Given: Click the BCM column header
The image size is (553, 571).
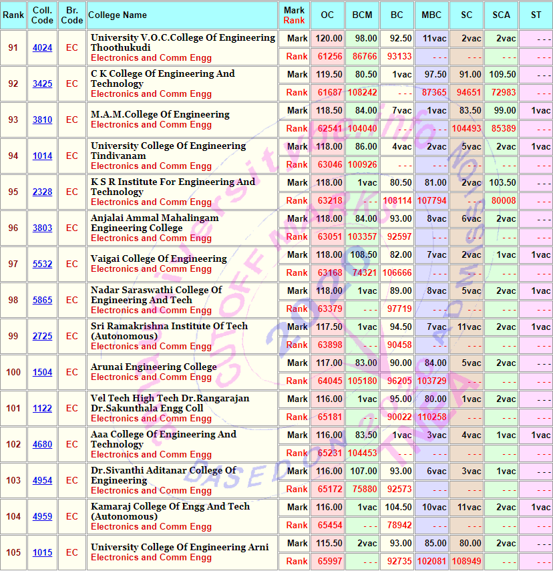Looking at the screenshot, I should [362, 15].
